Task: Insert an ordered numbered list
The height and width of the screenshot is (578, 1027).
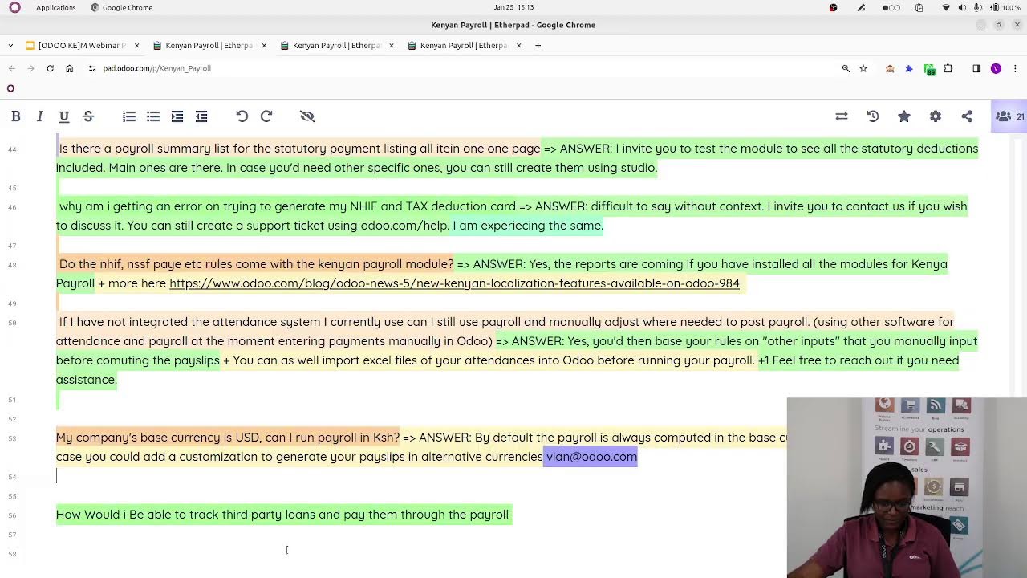Action: 129,116
